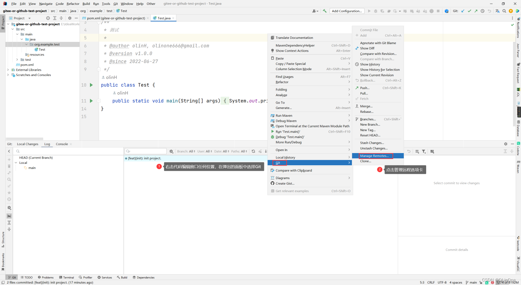Click the orange update arrow icon

pos(511,11)
